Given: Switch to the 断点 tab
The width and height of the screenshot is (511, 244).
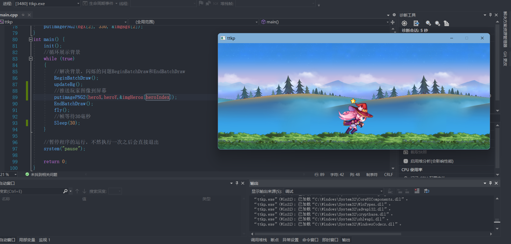Looking at the screenshot, I should pyautogui.click(x=274, y=240).
